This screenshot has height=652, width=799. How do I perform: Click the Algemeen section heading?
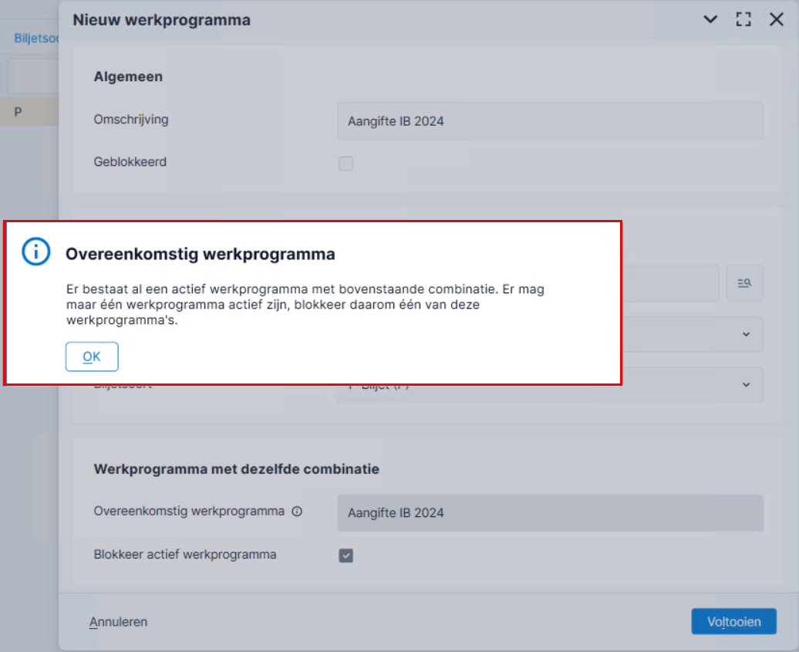click(128, 76)
